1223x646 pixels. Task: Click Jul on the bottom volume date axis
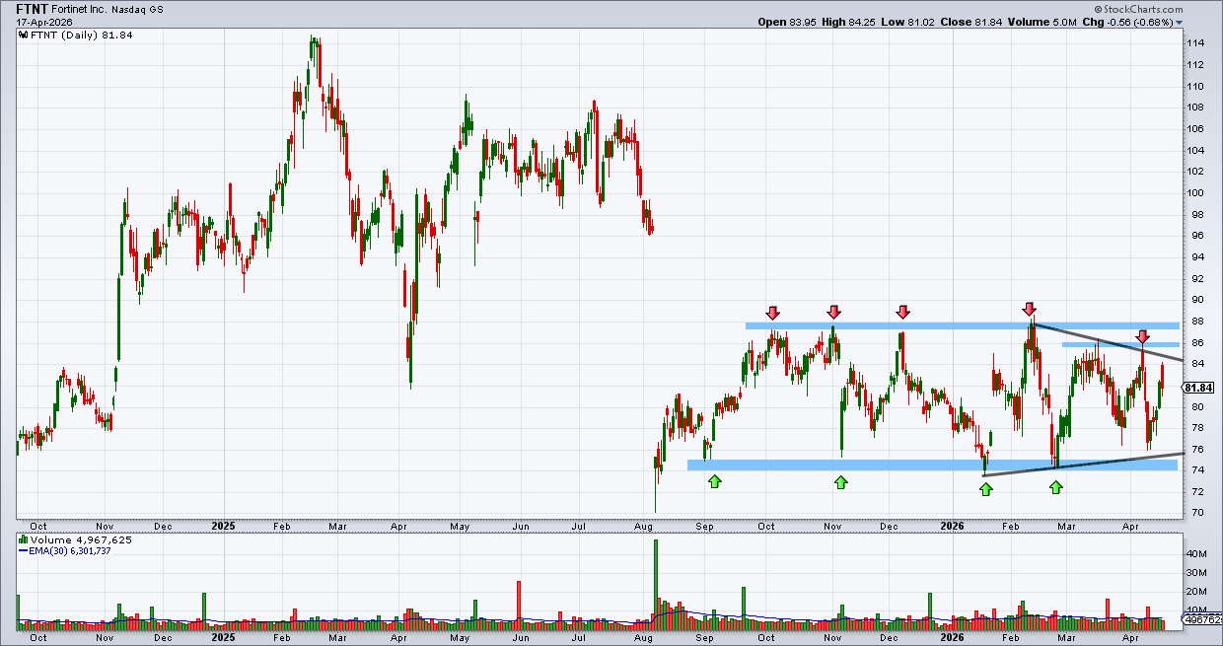click(x=579, y=638)
